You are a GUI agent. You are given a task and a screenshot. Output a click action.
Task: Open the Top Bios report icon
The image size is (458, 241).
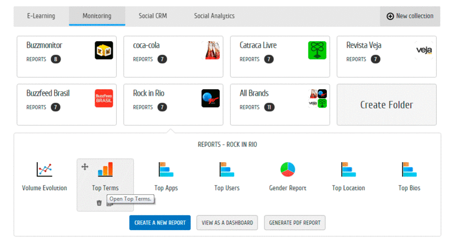pyautogui.click(x=409, y=170)
